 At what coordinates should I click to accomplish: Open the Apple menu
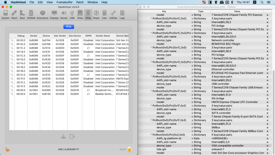(5, 2)
